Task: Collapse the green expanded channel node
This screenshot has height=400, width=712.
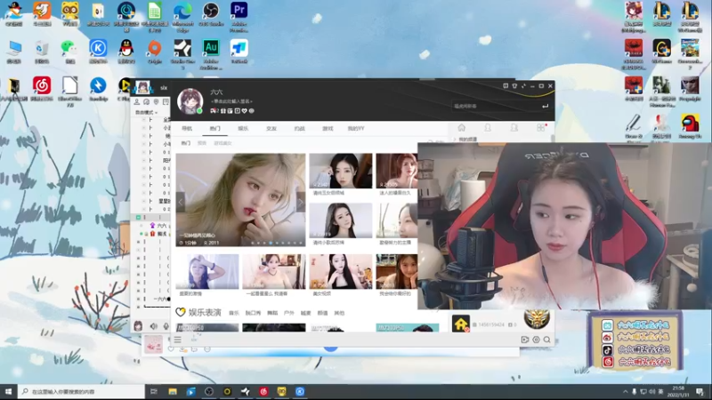Action: click(x=139, y=217)
